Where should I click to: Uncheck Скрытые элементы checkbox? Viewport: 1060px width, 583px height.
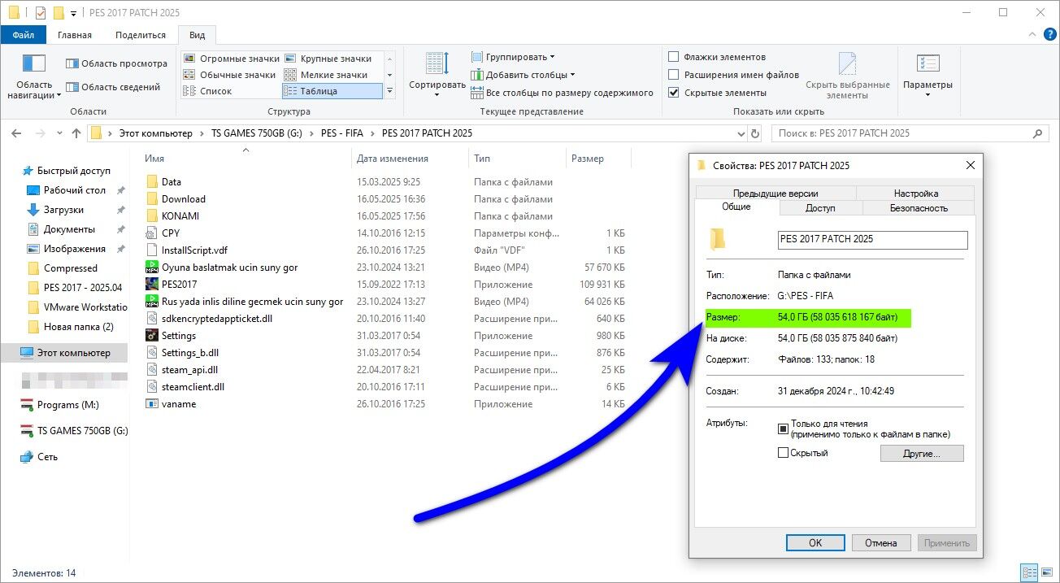pyautogui.click(x=673, y=93)
